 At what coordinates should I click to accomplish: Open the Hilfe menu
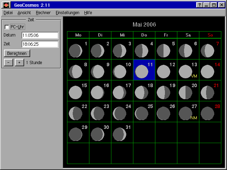pos(88,13)
